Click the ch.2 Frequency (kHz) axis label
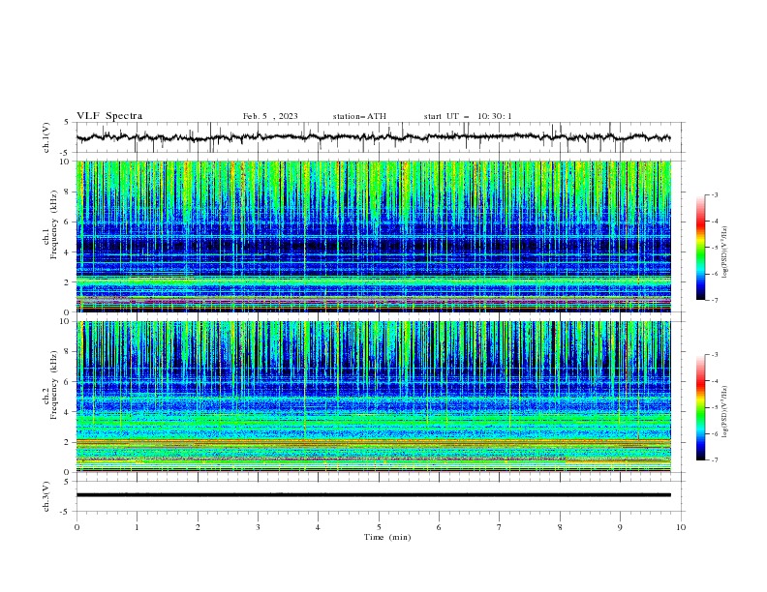The image size is (767, 592). point(50,384)
